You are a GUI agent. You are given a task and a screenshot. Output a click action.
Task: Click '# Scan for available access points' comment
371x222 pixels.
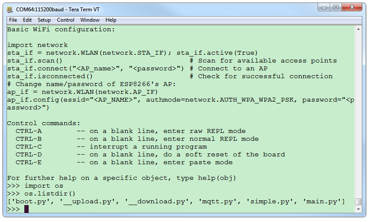[263, 60]
